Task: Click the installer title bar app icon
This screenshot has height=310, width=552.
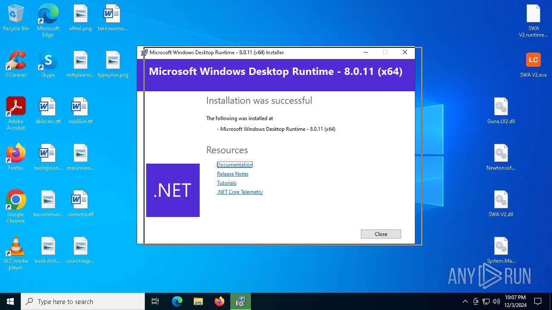Action: (144, 53)
